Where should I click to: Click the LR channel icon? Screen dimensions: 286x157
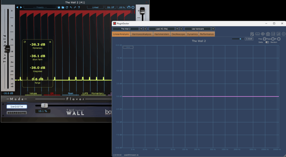click(278, 34)
